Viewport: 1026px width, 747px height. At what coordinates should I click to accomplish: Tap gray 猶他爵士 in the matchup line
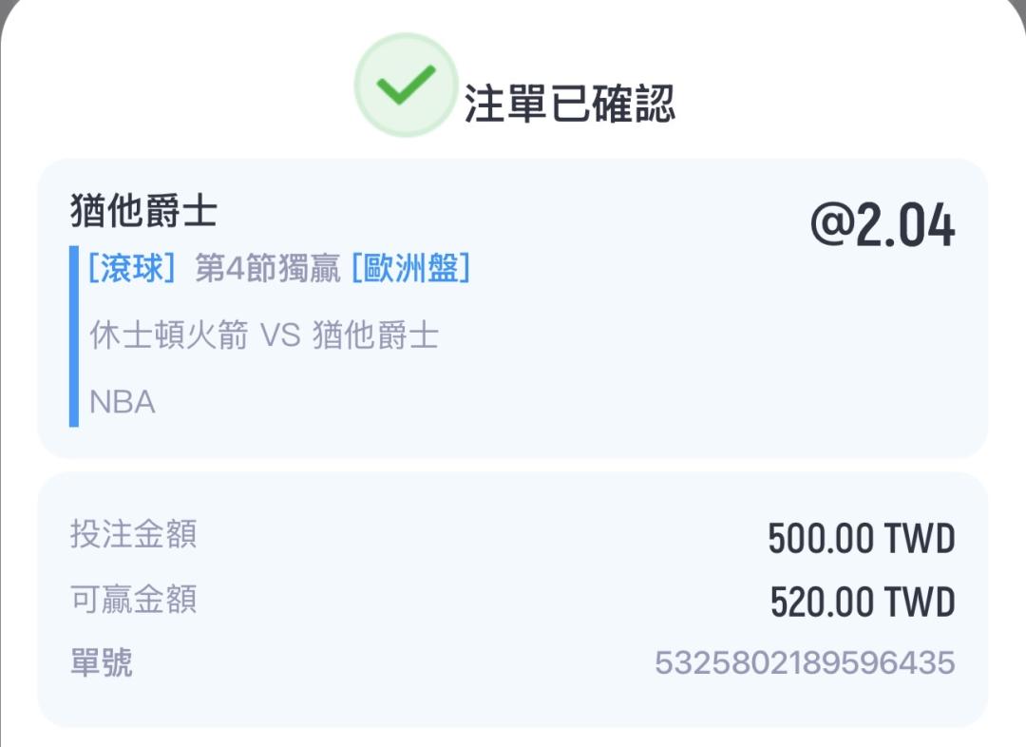coord(375,335)
